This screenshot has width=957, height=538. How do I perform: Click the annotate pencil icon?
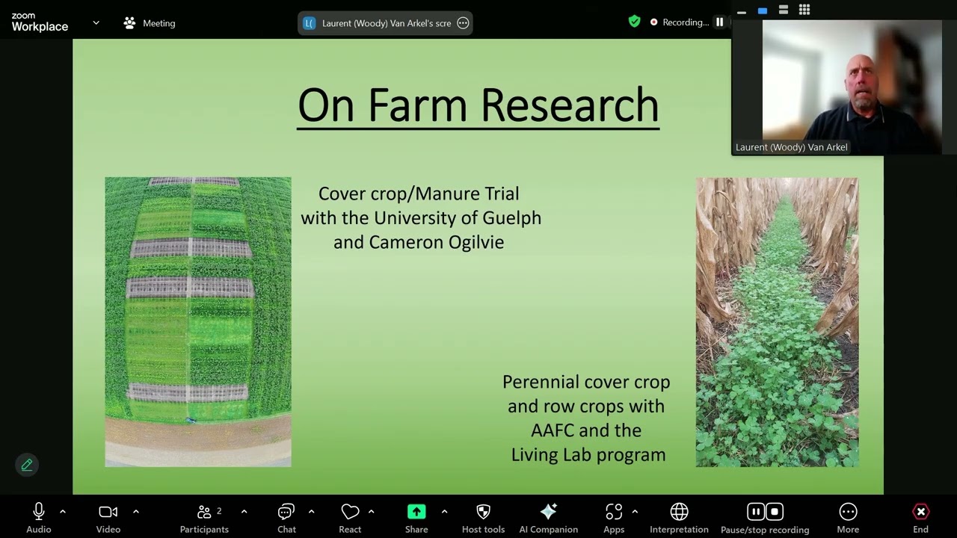(27, 465)
